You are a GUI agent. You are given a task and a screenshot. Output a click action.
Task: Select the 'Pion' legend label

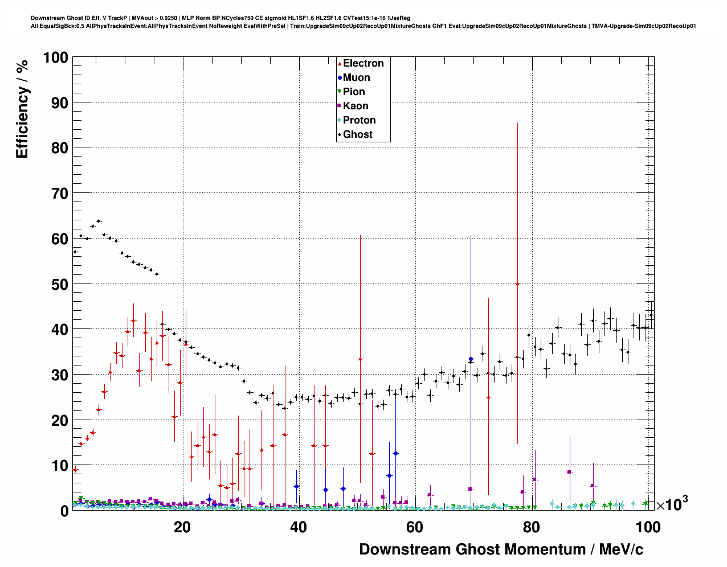coord(354,92)
